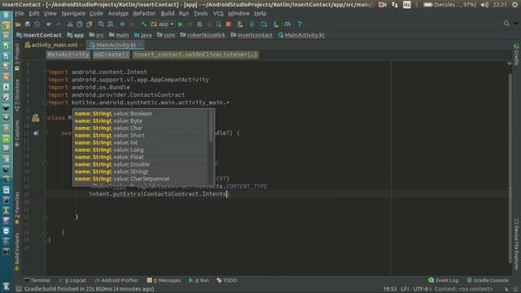The image size is (521, 293).
Task: Toggle the Captures tool window
Action: 17,133
